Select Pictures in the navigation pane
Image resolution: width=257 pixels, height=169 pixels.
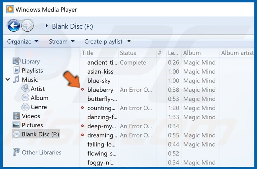32,125
